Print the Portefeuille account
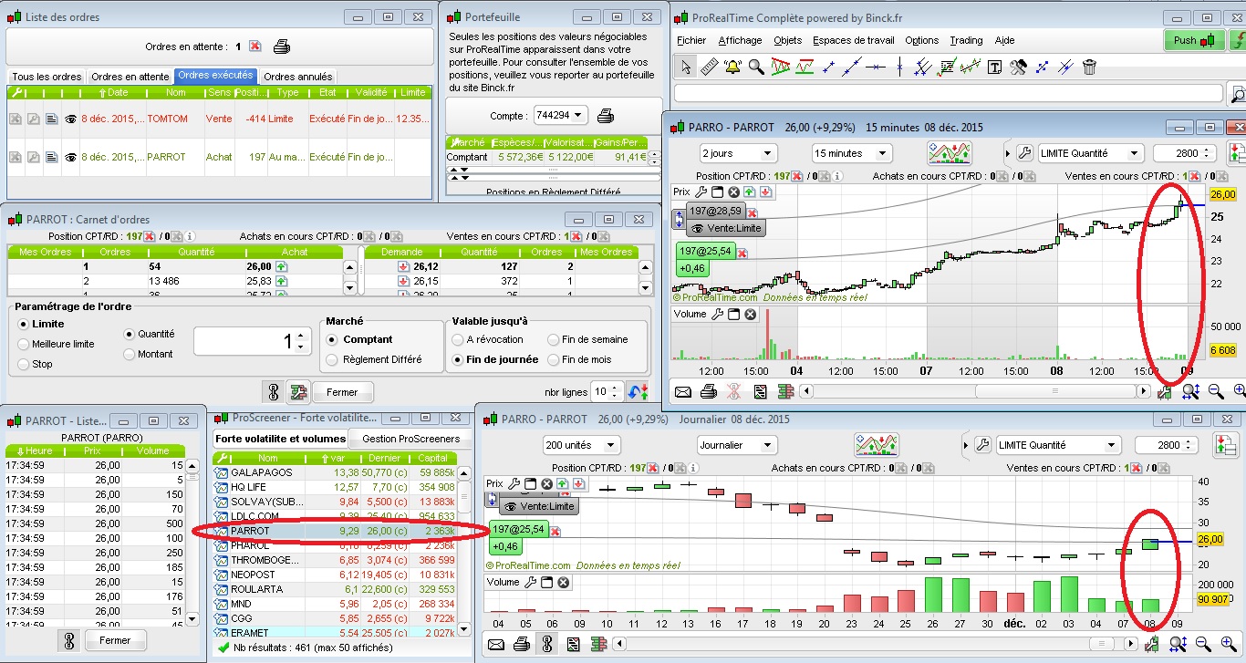1246x663 pixels. coord(607,116)
